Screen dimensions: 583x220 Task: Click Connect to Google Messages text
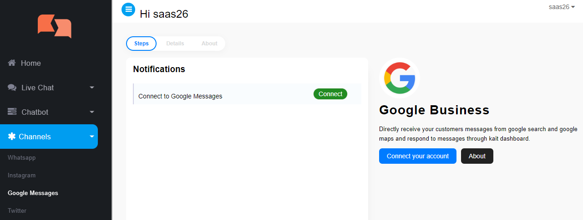[x=180, y=96]
